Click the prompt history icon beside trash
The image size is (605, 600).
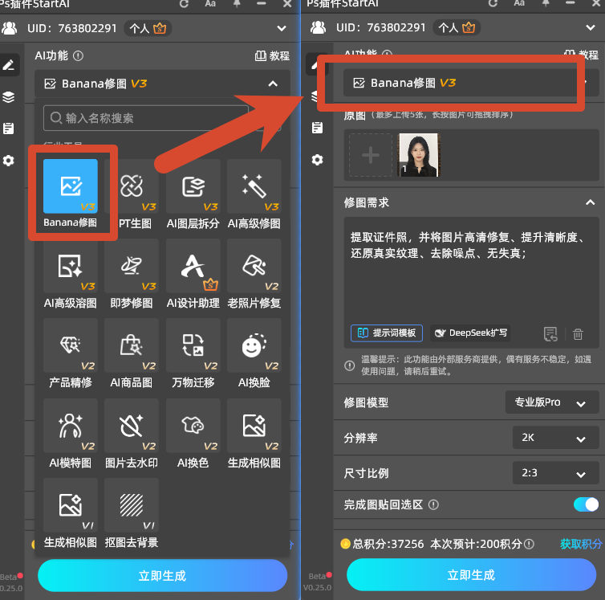pos(550,334)
